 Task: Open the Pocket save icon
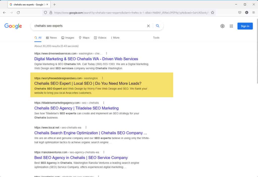pos(240,13)
